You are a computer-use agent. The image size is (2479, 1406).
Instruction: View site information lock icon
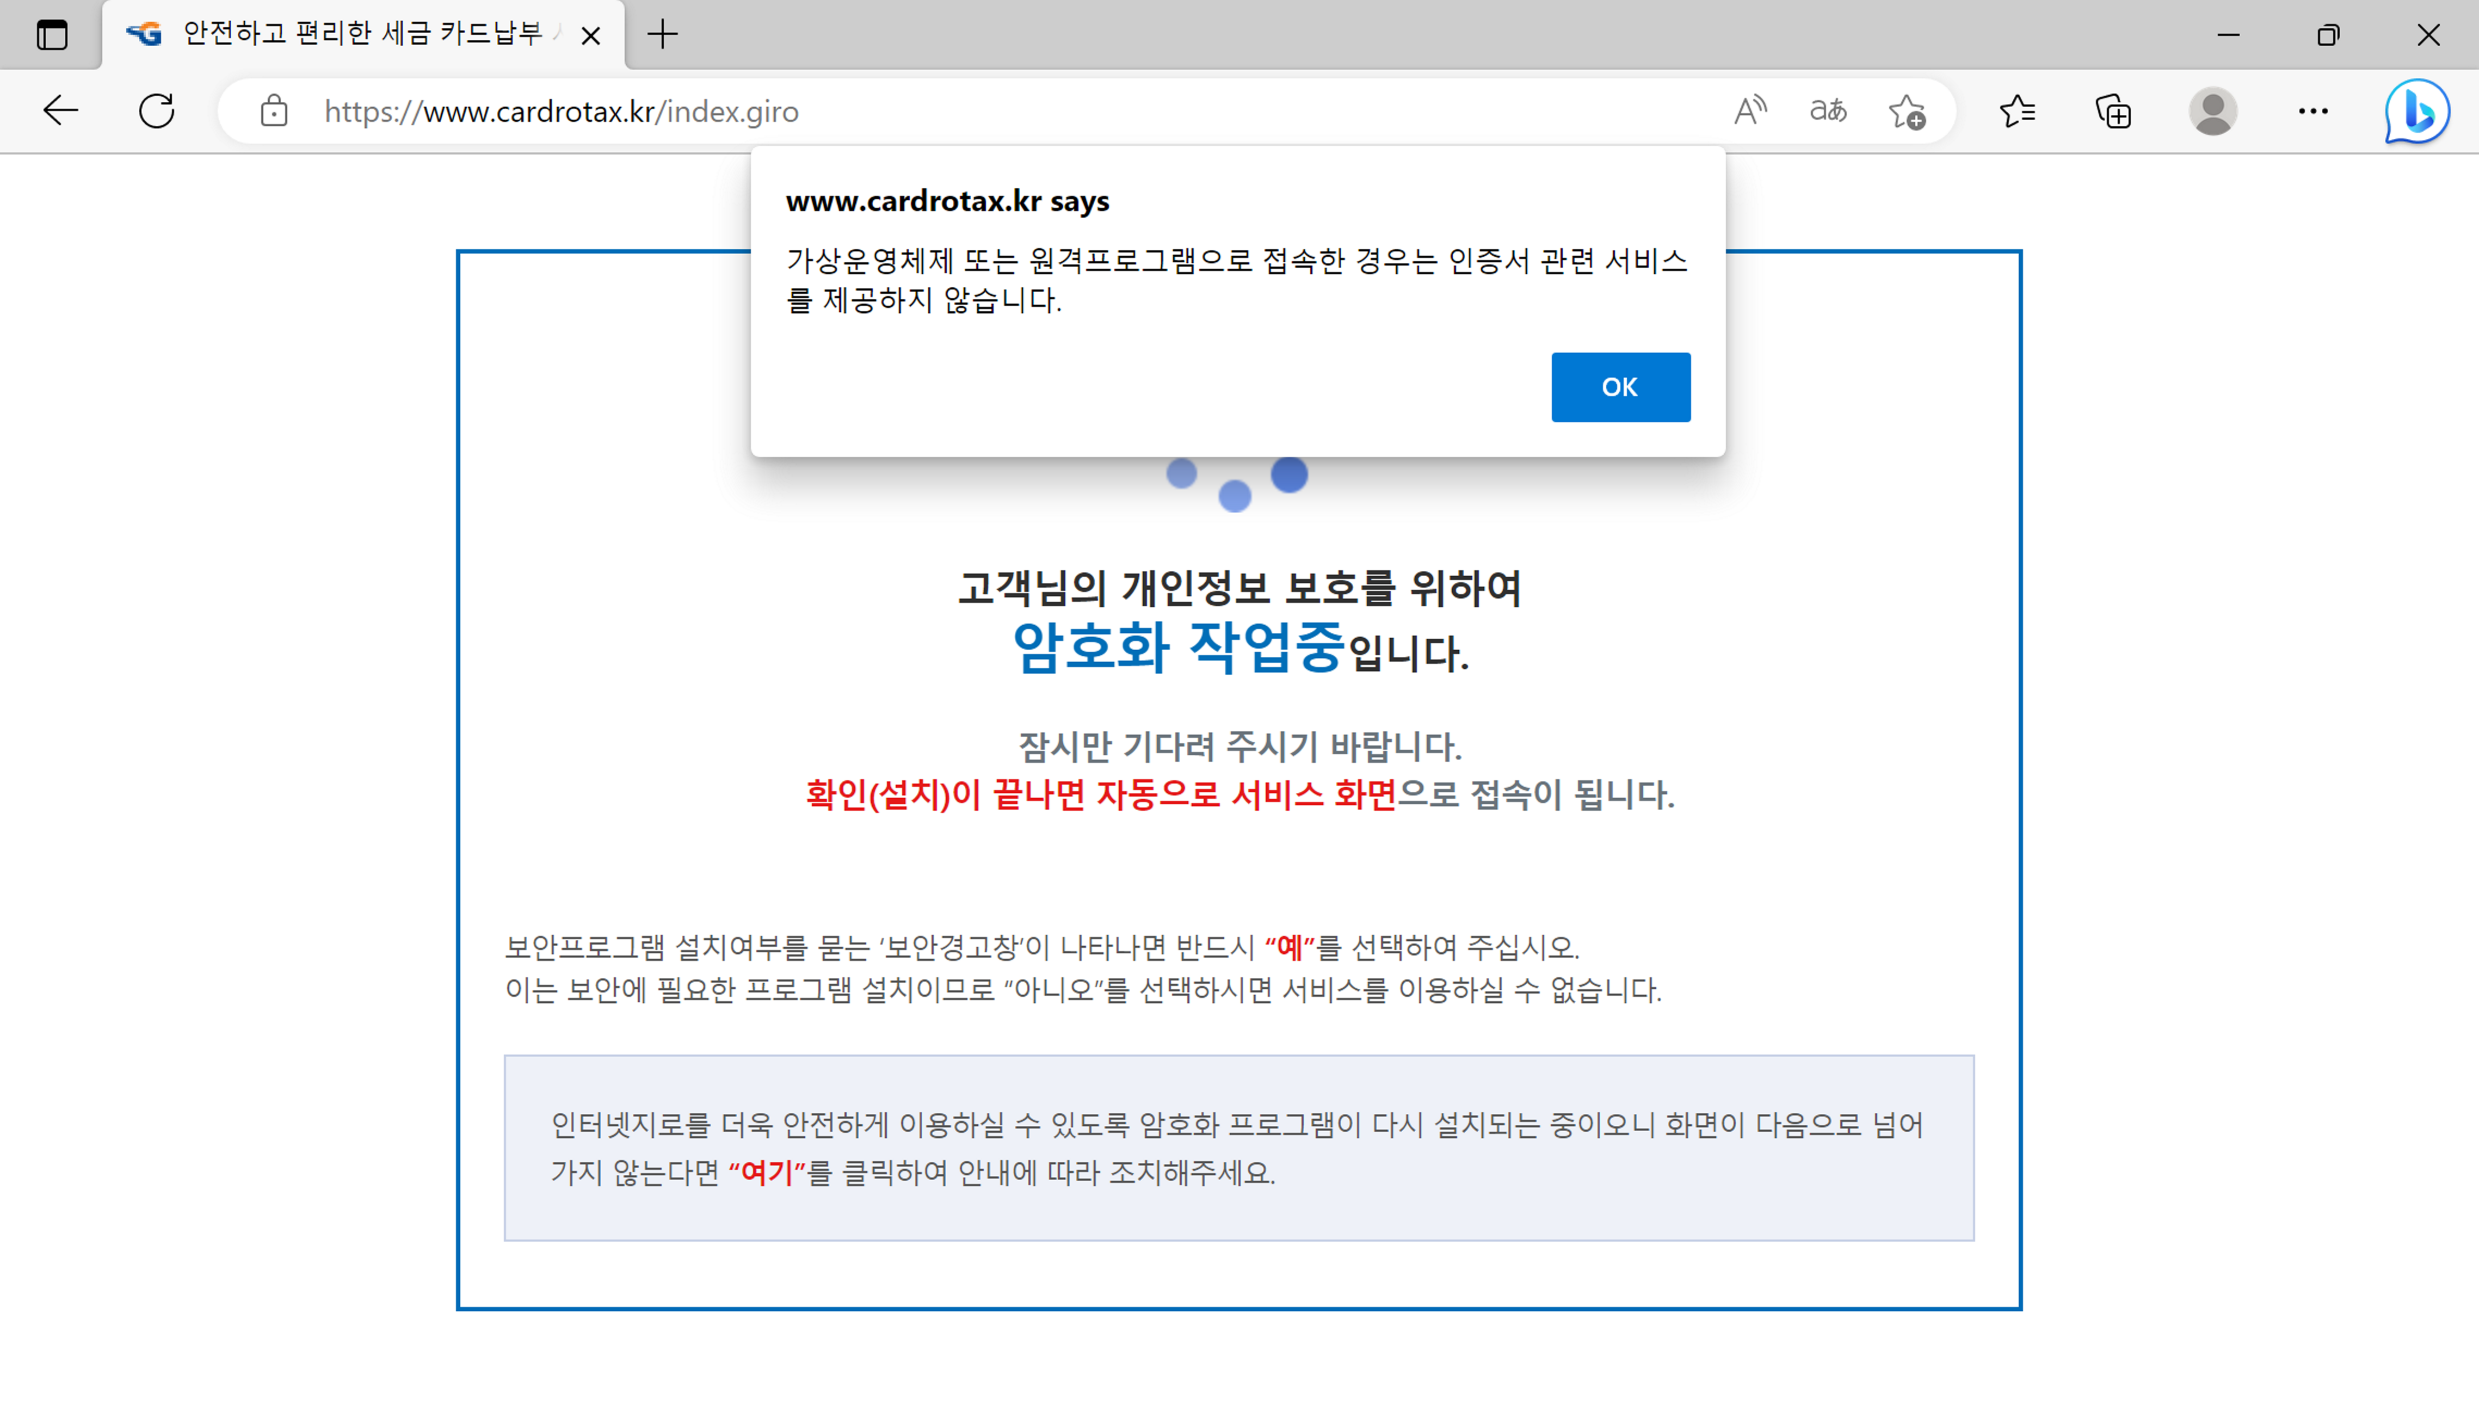pos(274,111)
